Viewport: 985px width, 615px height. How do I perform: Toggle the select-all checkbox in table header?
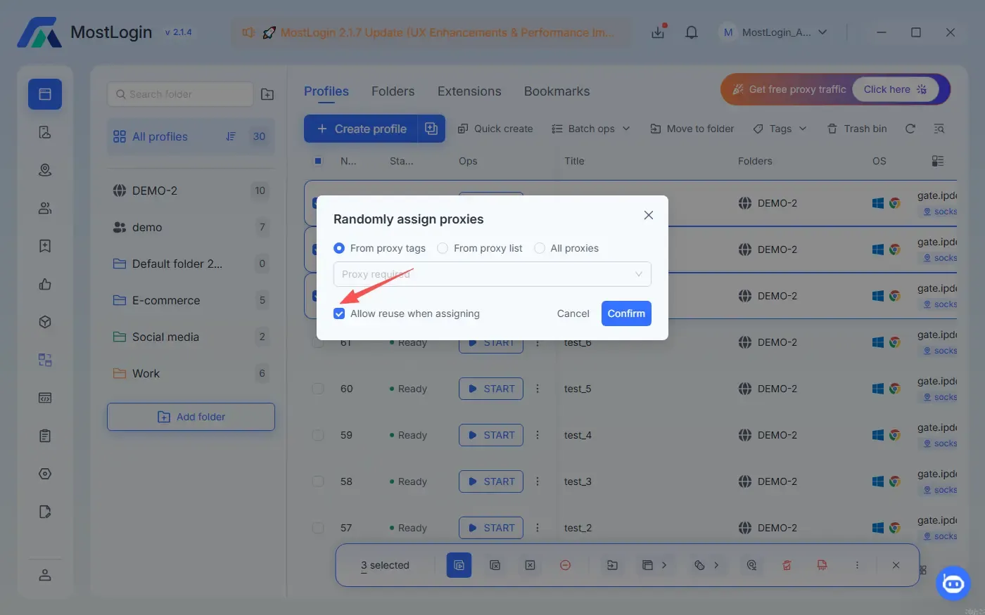coord(318,161)
